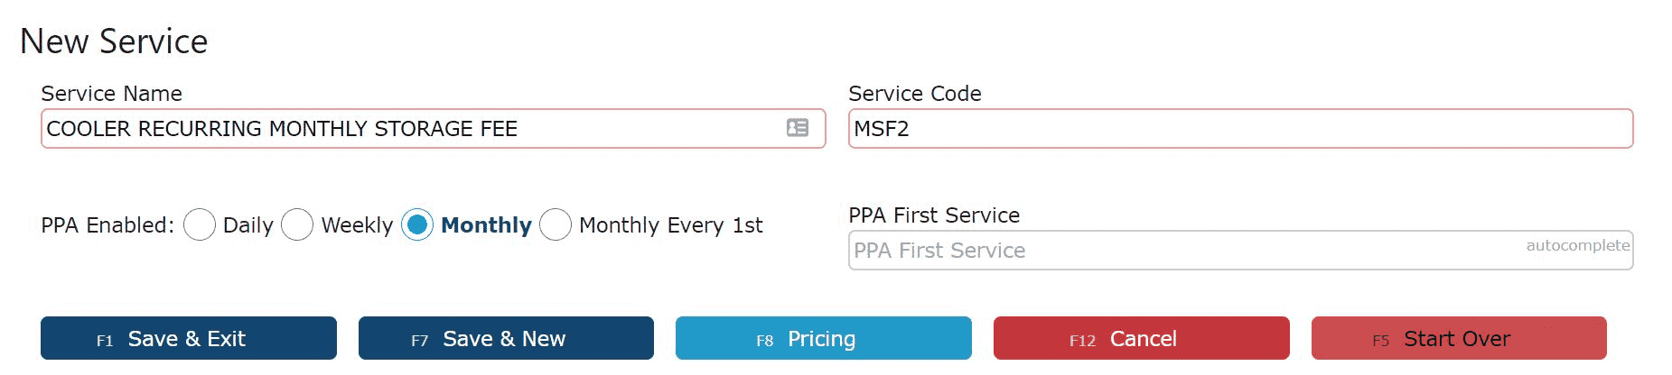Click the PPA Enabled label text
This screenshot has width=1672, height=375.
[107, 225]
